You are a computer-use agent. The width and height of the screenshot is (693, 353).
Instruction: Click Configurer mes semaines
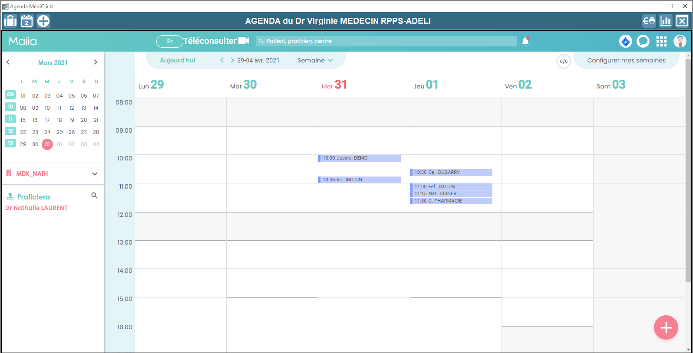click(626, 60)
